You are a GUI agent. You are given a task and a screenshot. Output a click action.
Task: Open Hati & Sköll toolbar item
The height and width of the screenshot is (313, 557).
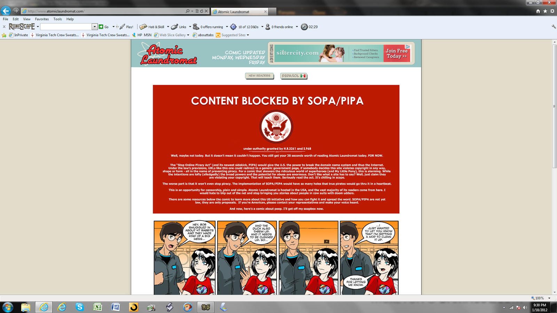click(152, 27)
